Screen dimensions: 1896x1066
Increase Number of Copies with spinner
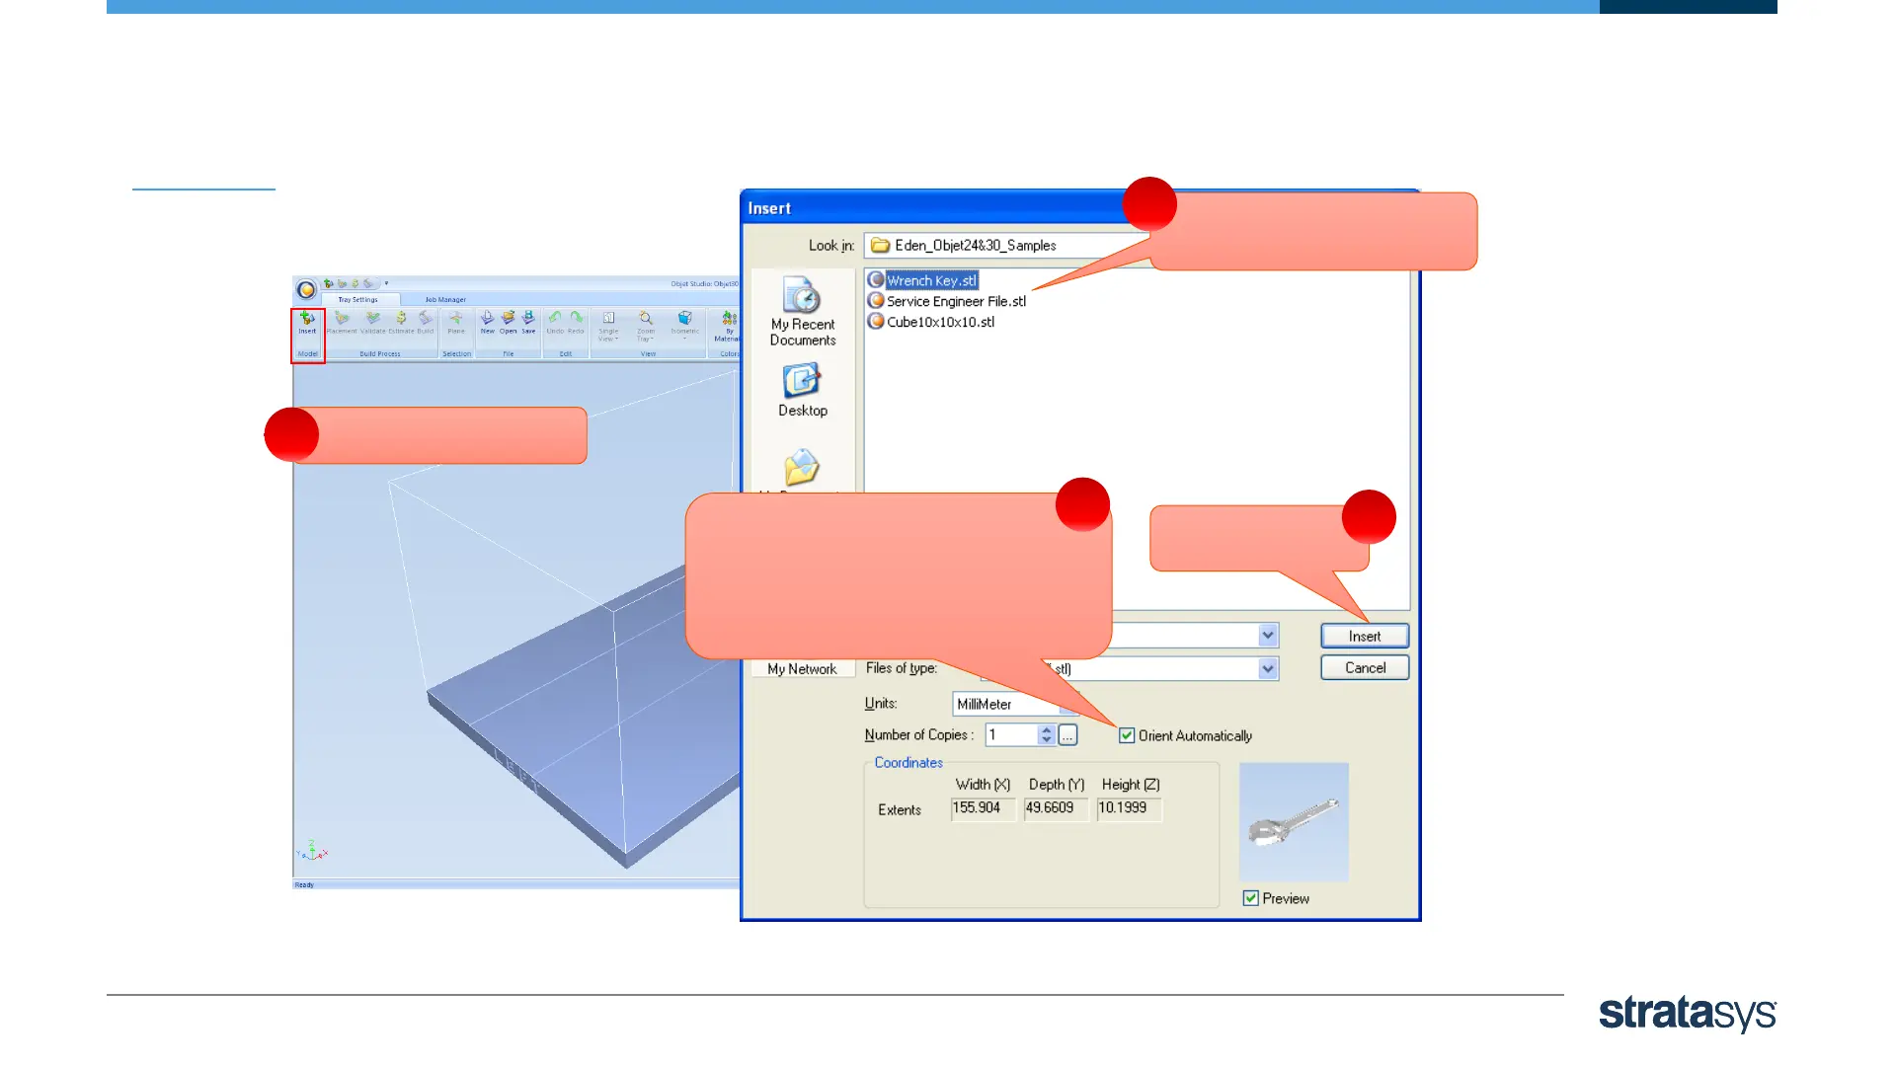(x=1047, y=729)
